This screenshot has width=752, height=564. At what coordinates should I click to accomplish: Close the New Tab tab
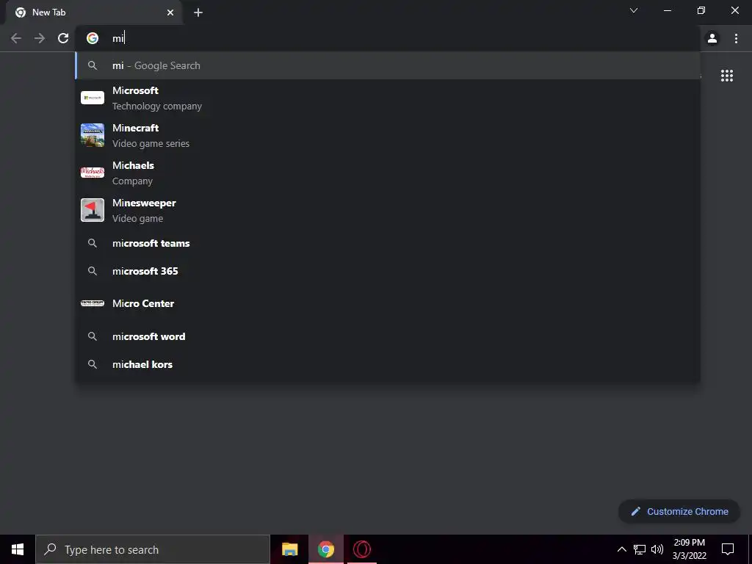(170, 12)
